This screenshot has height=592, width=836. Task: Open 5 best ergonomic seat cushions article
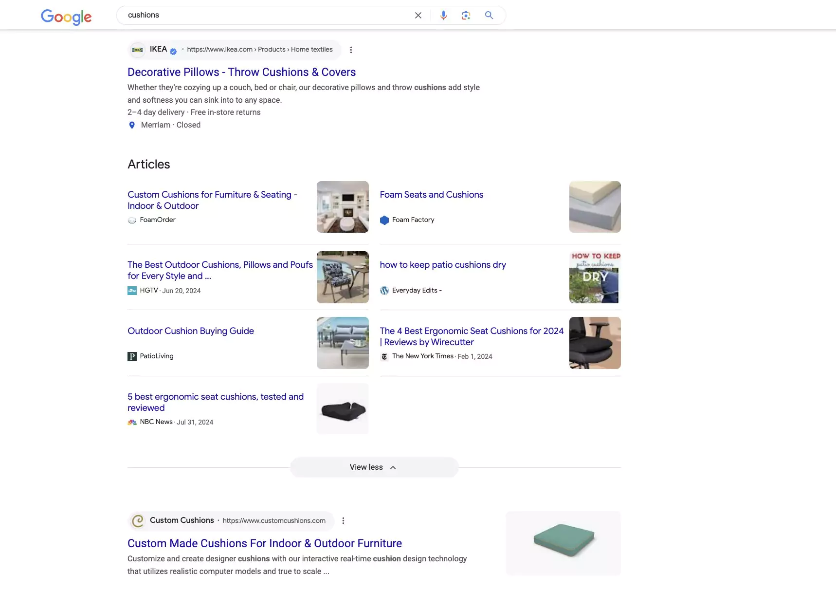(216, 402)
